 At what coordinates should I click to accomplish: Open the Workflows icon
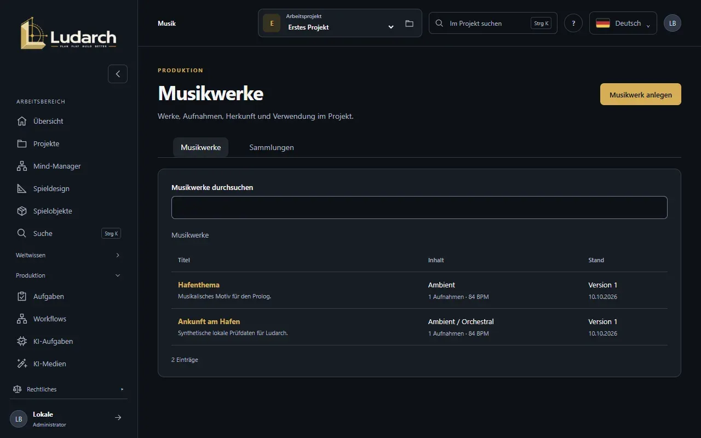click(x=22, y=319)
